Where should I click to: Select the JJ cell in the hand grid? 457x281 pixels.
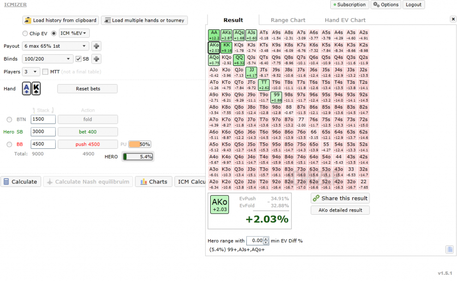click(x=251, y=73)
